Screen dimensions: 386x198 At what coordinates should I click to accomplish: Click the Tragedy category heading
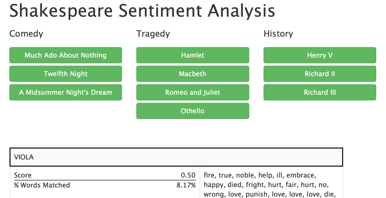(153, 34)
